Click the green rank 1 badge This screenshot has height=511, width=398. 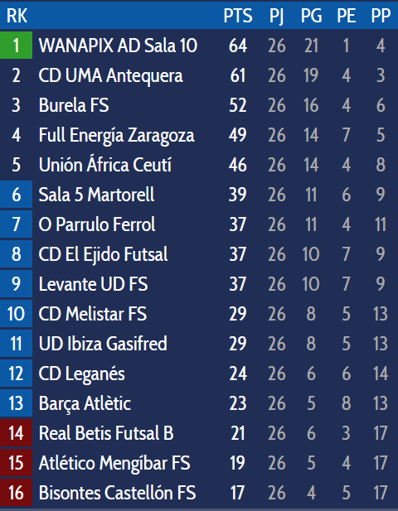pyautogui.click(x=16, y=46)
